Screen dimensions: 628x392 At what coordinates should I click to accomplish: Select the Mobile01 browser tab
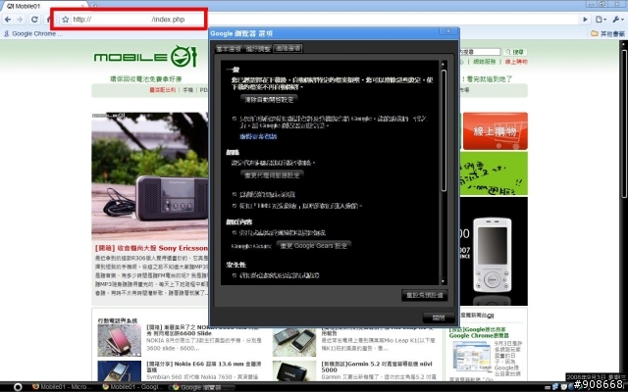click(x=43, y=6)
